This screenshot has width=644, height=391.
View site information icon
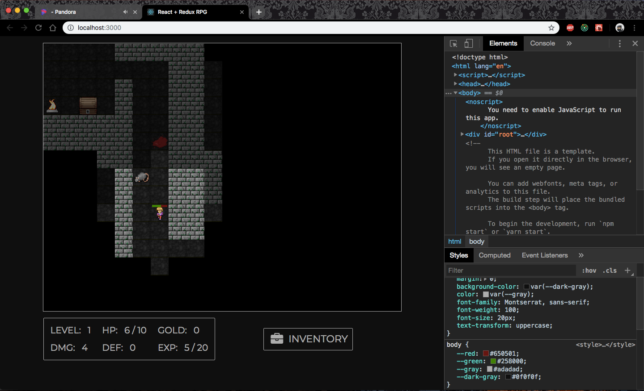pyautogui.click(x=71, y=28)
